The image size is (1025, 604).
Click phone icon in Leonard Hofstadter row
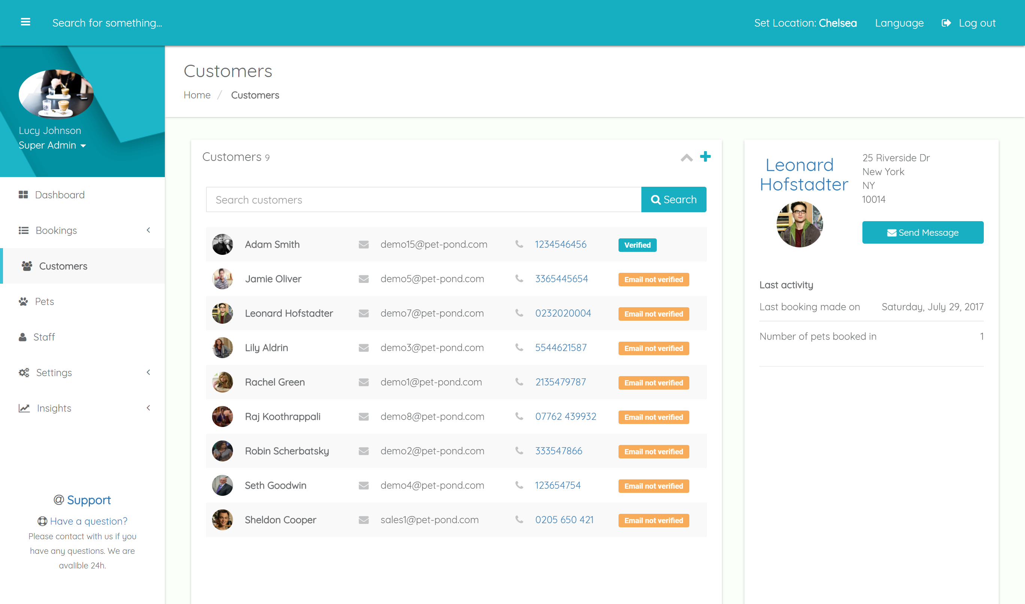(x=519, y=313)
